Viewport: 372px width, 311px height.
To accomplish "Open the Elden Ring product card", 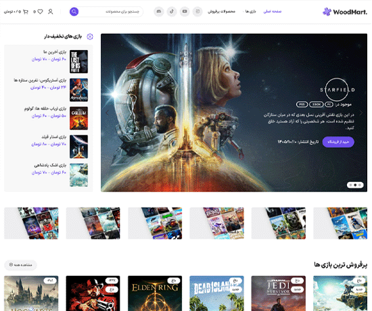I will [155, 293].
